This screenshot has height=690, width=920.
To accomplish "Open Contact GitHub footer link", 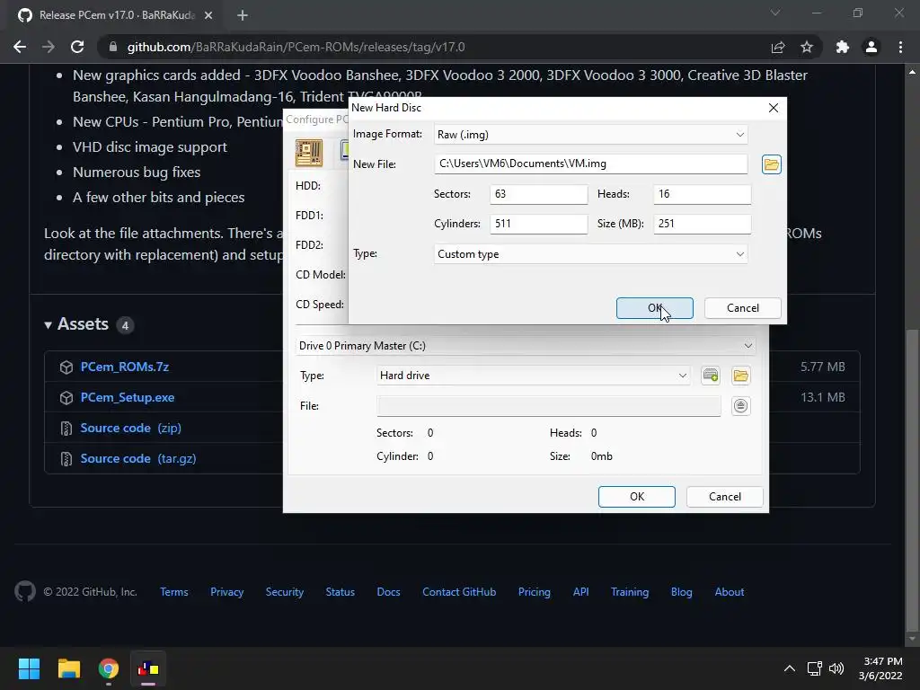I will coord(459,592).
